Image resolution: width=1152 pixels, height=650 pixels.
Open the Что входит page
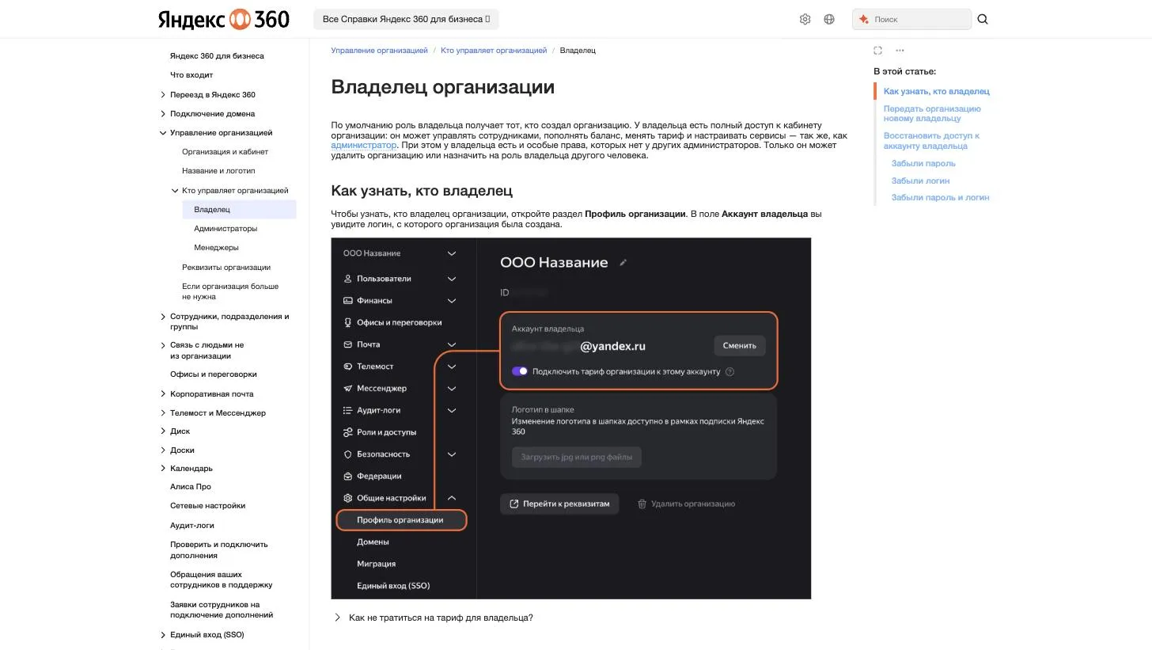[x=191, y=75]
